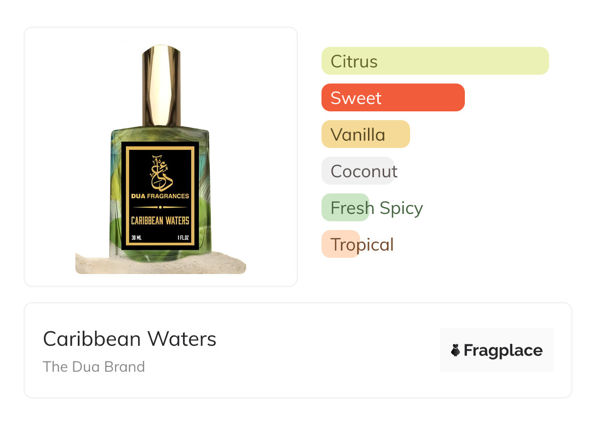Click the Fragplace logo icon
Screen dimensions: 596x422
(x=456, y=350)
